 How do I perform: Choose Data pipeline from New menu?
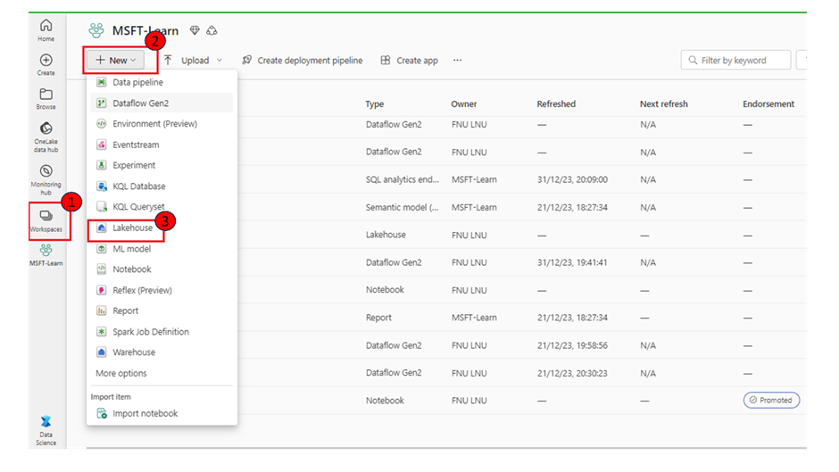(162, 82)
